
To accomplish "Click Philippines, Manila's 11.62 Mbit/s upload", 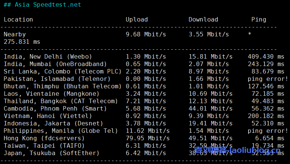I will 148,131.
